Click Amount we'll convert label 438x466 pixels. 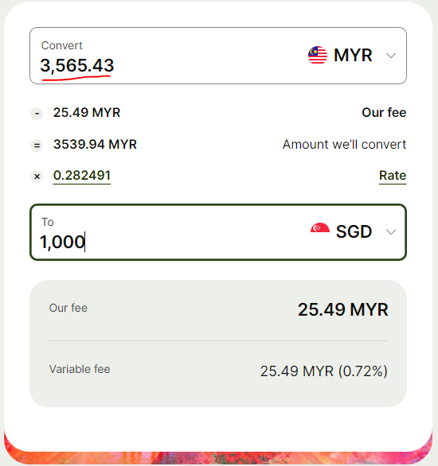344,145
